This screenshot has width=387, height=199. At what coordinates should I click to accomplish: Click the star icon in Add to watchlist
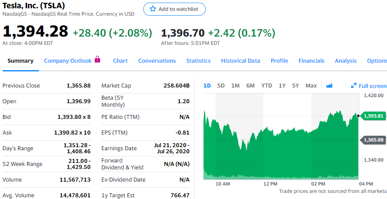click(153, 9)
